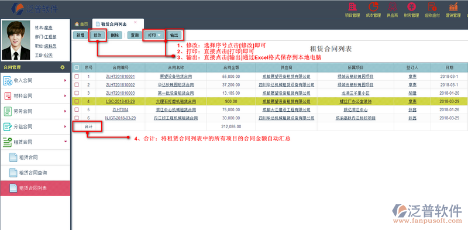Click the signer link in row 3
468x230 pixels.
(412, 93)
